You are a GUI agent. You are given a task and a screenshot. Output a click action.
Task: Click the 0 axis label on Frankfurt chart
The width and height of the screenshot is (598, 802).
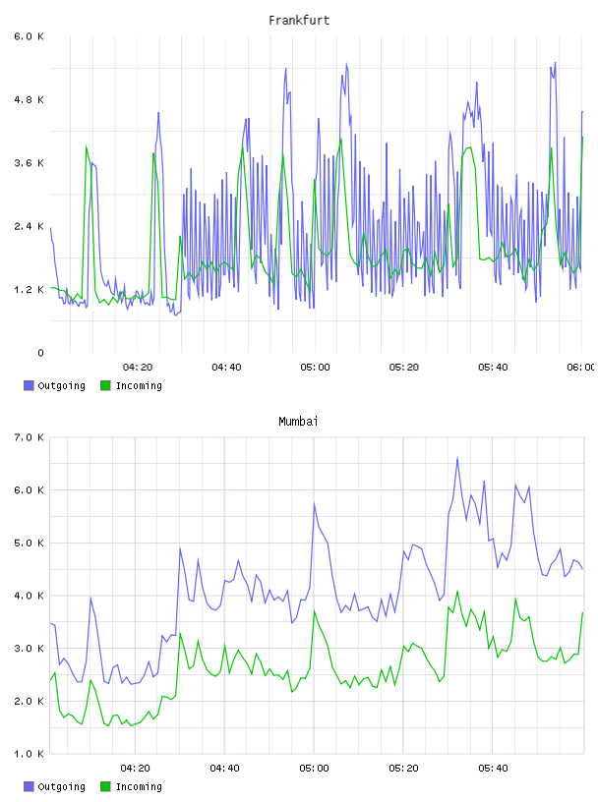coord(41,353)
